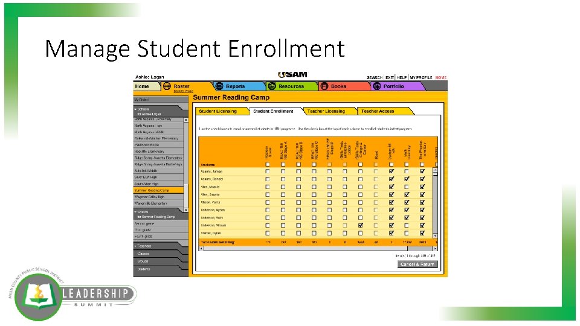Viewport: 580px width, 326px height.
Task: Click the red HOME link
Action: [x=441, y=78]
